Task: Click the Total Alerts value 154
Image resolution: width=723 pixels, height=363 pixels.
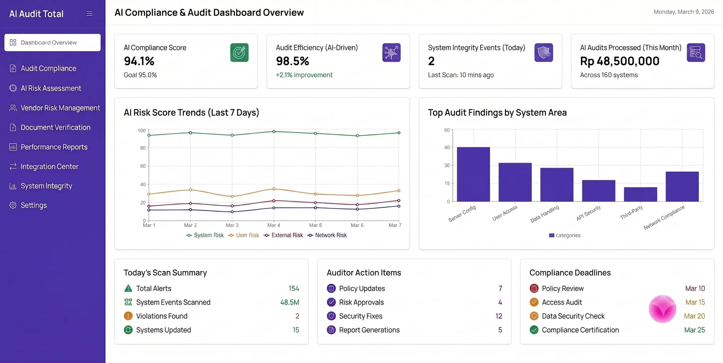Action: [x=294, y=288]
